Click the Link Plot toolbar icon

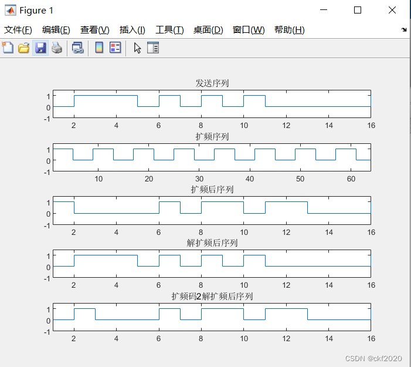coord(78,48)
